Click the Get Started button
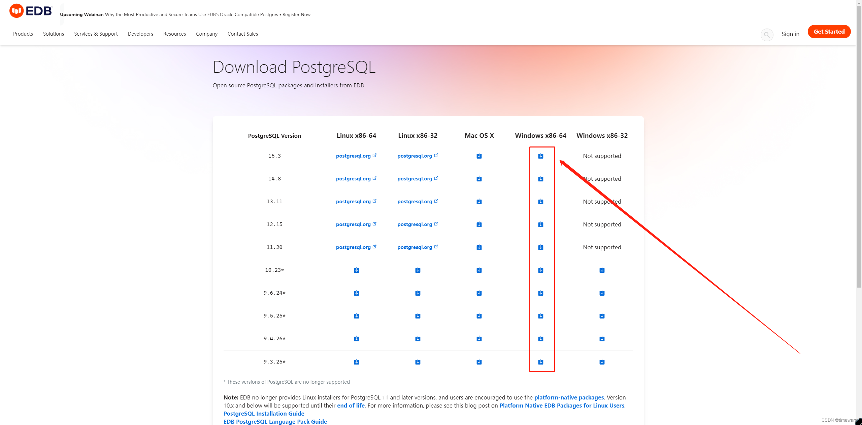Image resolution: width=862 pixels, height=425 pixels. pyautogui.click(x=829, y=32)
